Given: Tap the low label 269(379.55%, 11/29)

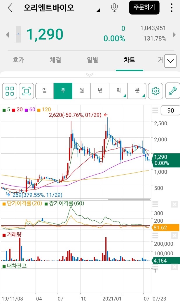Looking at the screenshot, I should [37, 195].
